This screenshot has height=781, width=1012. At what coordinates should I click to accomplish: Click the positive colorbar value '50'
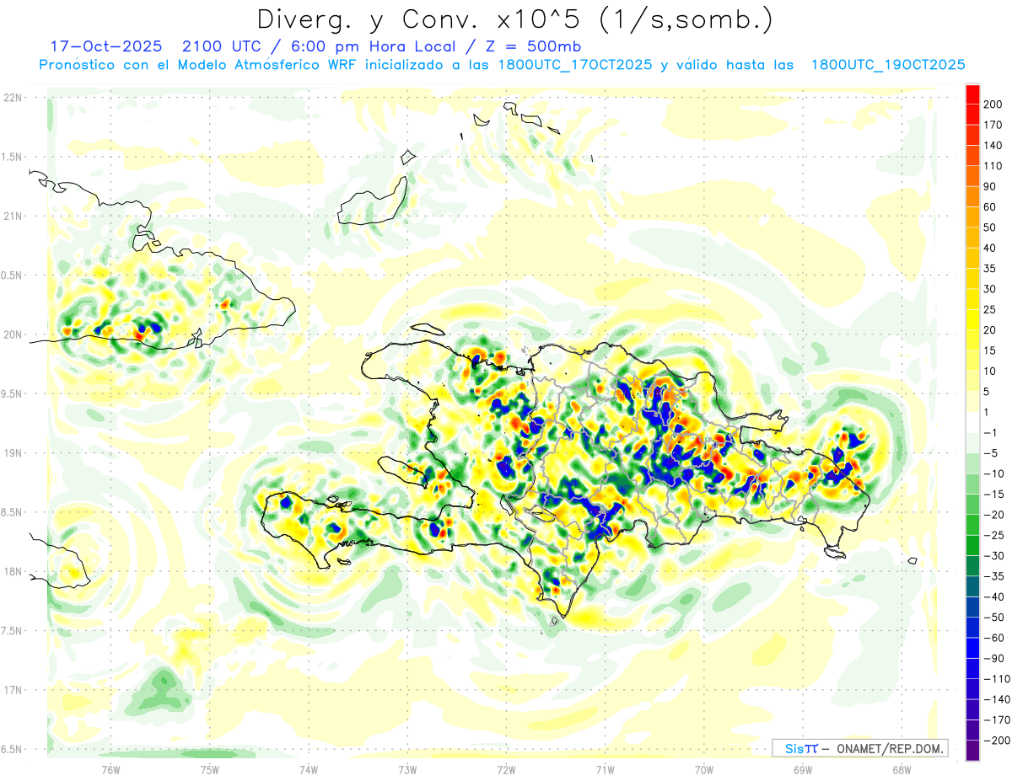(990, 227)
